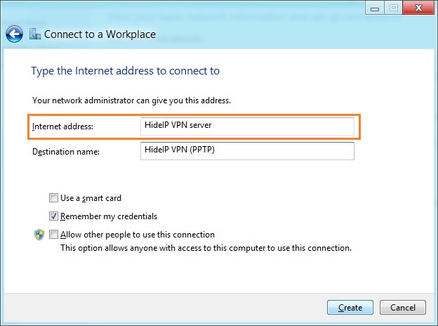This screenshot has height=326, width=438.
Task: Minimize the wizard window
Action: pyautogui.click(x=375, y=8)
